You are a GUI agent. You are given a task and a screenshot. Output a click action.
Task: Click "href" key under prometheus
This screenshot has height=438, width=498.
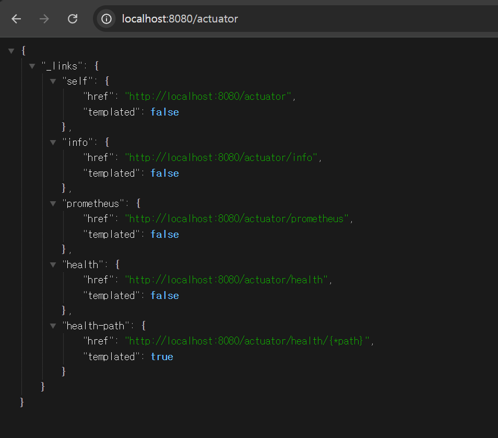(x=98, y=218)
